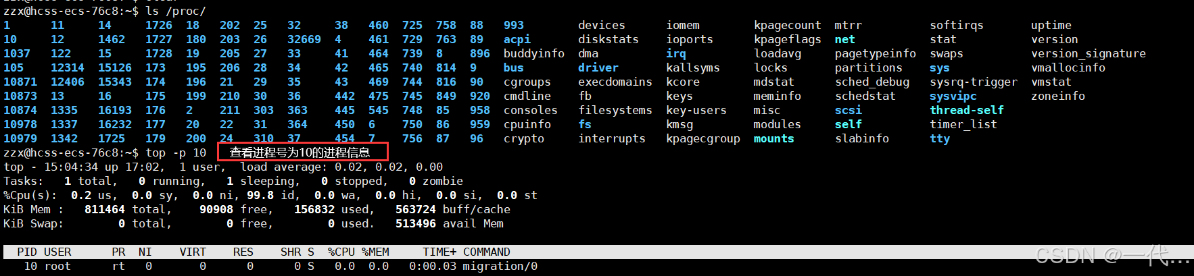Click the 'interrupts' file entry
This screenshot has width=1194, height=276.
pos(612,139)
